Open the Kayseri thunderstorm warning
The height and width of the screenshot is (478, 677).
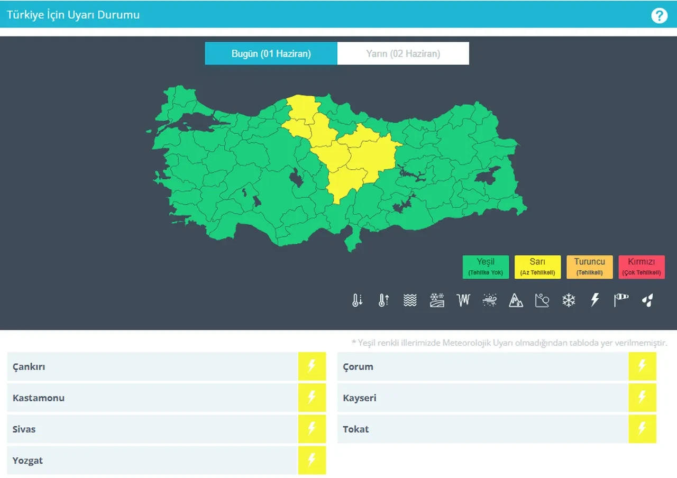[x=642, y=398]
